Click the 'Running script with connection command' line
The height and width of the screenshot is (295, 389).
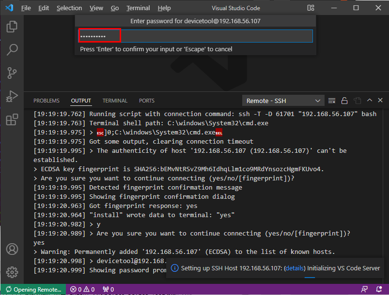click(x=205, y=114)
